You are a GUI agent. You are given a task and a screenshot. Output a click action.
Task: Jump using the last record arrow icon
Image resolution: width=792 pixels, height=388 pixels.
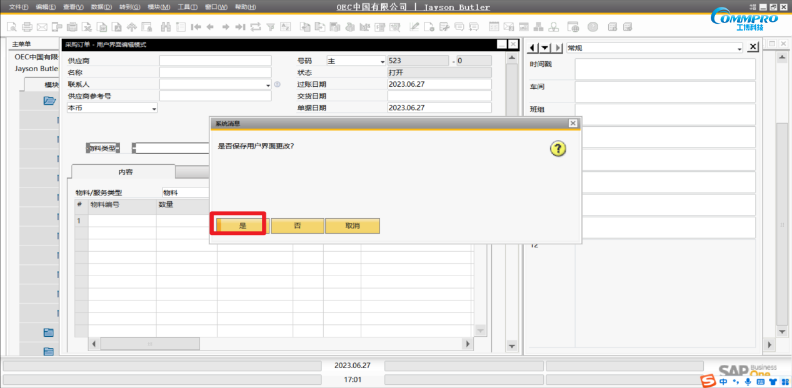pos(241,27)
